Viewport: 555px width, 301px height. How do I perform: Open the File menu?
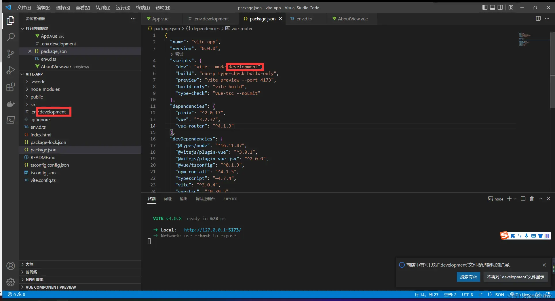[x=24, y=8]
